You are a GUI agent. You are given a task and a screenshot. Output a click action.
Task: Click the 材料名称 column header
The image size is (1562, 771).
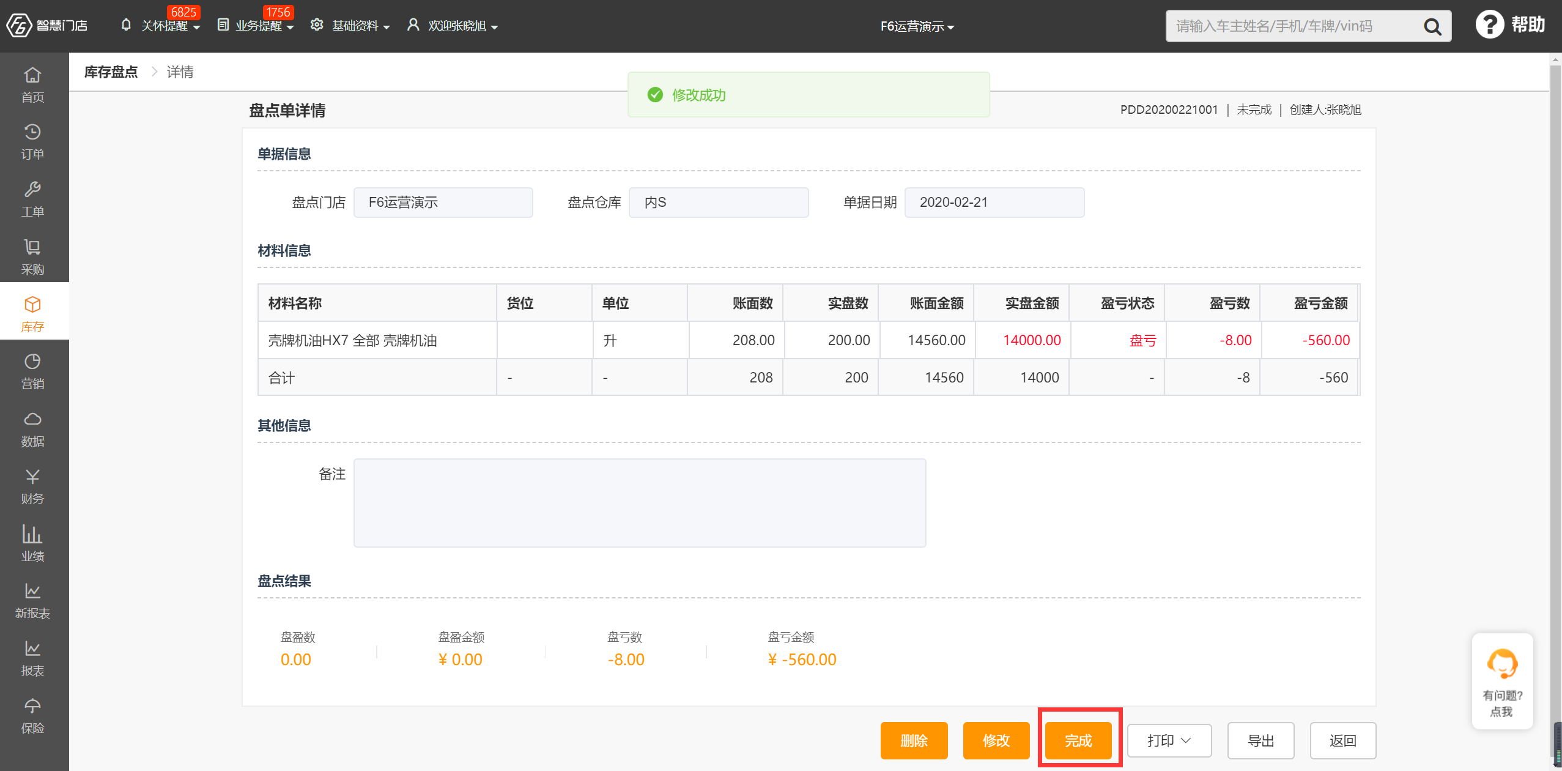pos(377,303)
